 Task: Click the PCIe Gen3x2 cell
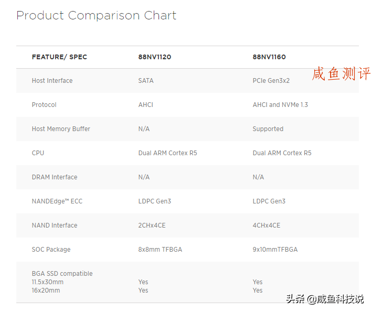tap(271, 81)
